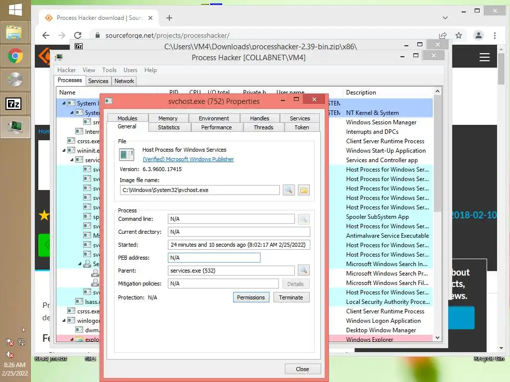
Task: Switch to the Handles tab
Action: 259,118
